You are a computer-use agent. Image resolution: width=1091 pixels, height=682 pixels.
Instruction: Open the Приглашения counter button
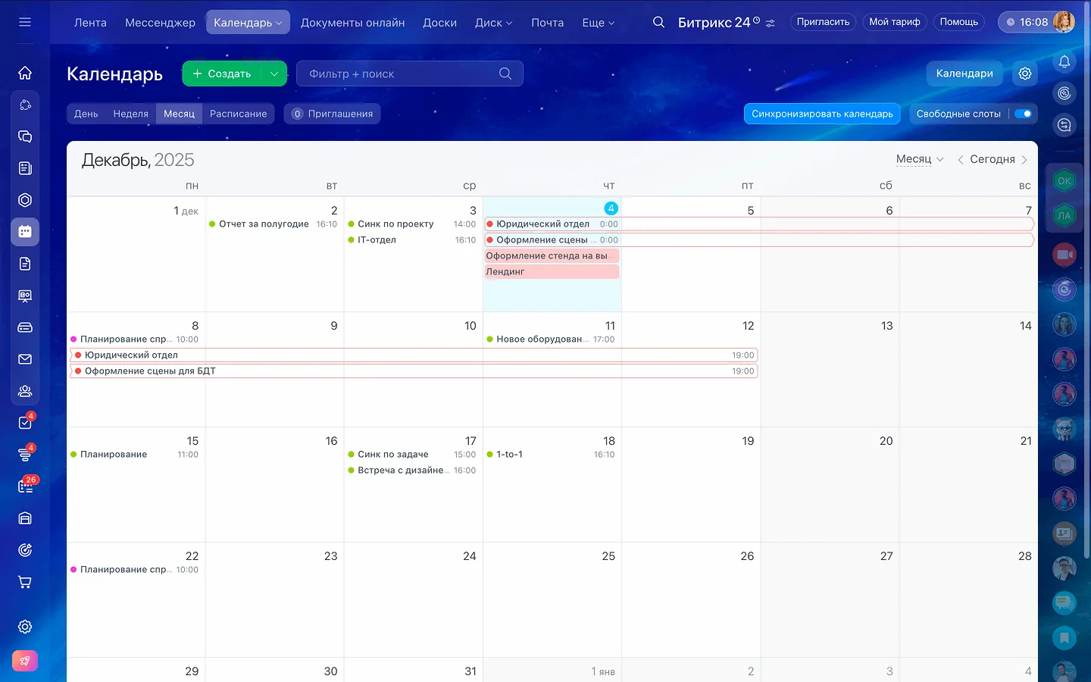coord(332,114)
